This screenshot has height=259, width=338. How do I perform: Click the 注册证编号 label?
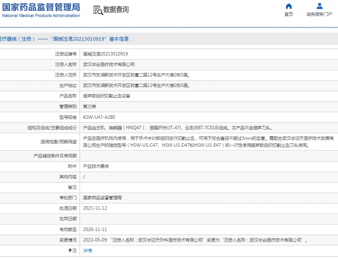point(66,54)
